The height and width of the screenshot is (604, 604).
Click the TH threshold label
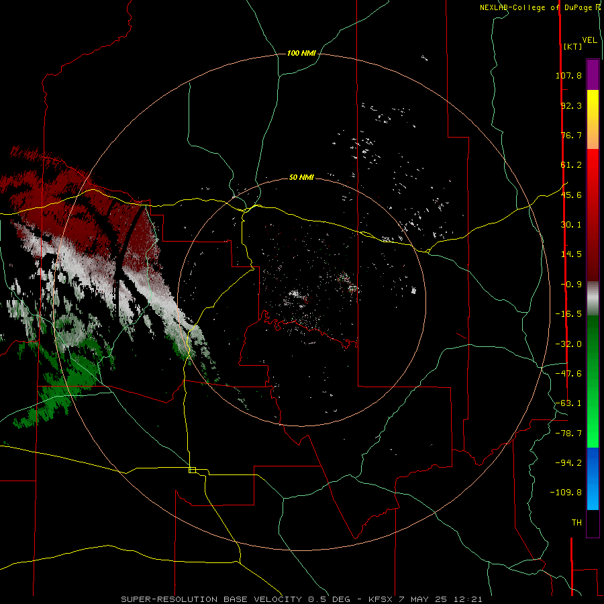click(576, 523)
